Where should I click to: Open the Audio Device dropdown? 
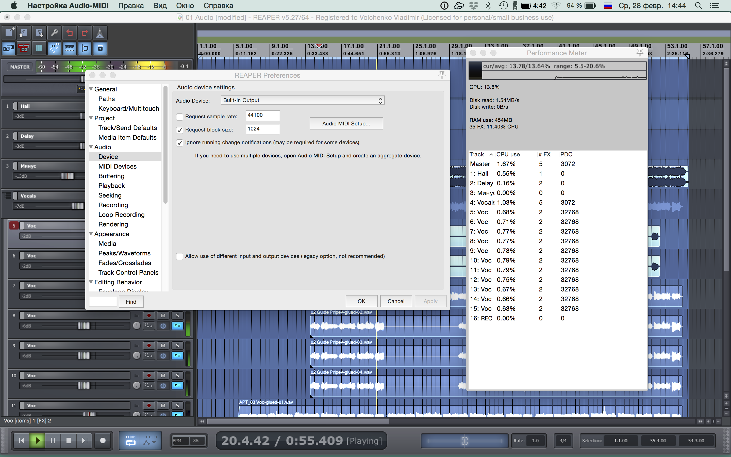coord(303,100)
